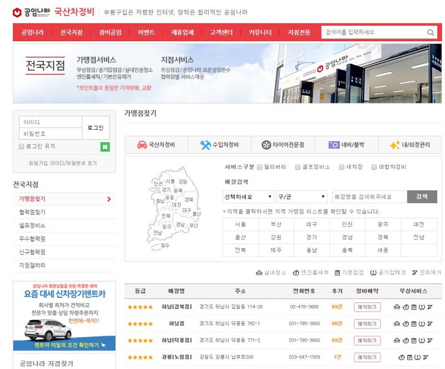Click the 88건 reviews count
The image size is (445, 369).
coord(337,323)
